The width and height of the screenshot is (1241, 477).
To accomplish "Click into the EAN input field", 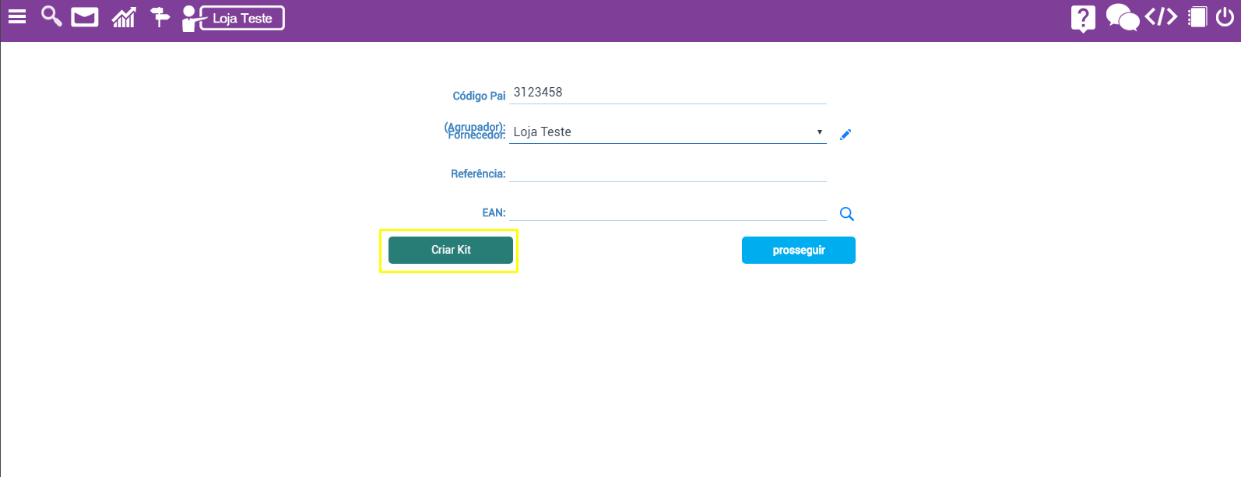I will (x=667, y=212).
